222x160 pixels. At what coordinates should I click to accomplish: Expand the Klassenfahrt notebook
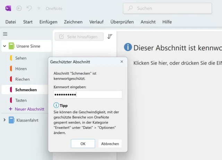(x=5, y=120)
